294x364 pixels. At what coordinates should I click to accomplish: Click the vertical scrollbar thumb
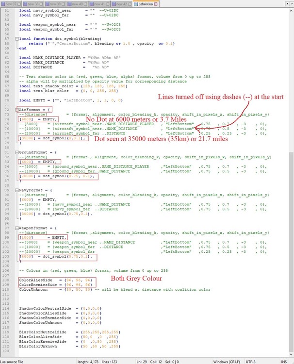click(291, 252)
